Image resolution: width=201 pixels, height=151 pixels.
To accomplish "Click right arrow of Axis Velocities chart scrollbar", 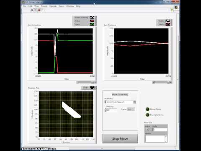I will 95,82.
